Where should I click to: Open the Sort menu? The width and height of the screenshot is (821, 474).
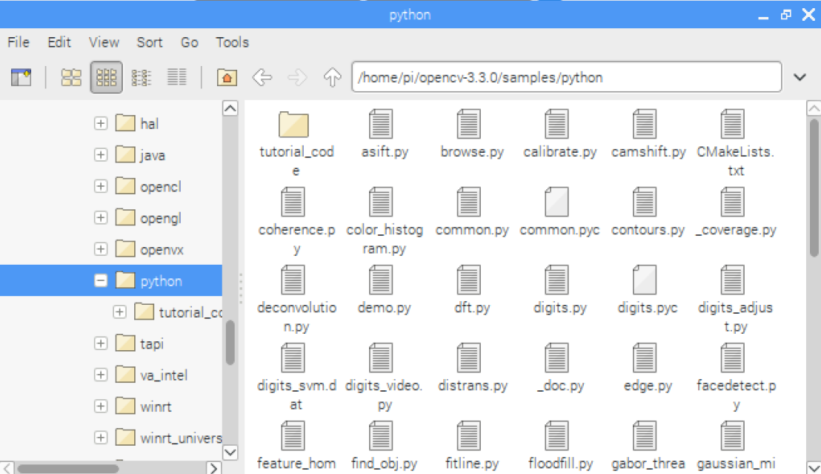click(x=150, y=42)
